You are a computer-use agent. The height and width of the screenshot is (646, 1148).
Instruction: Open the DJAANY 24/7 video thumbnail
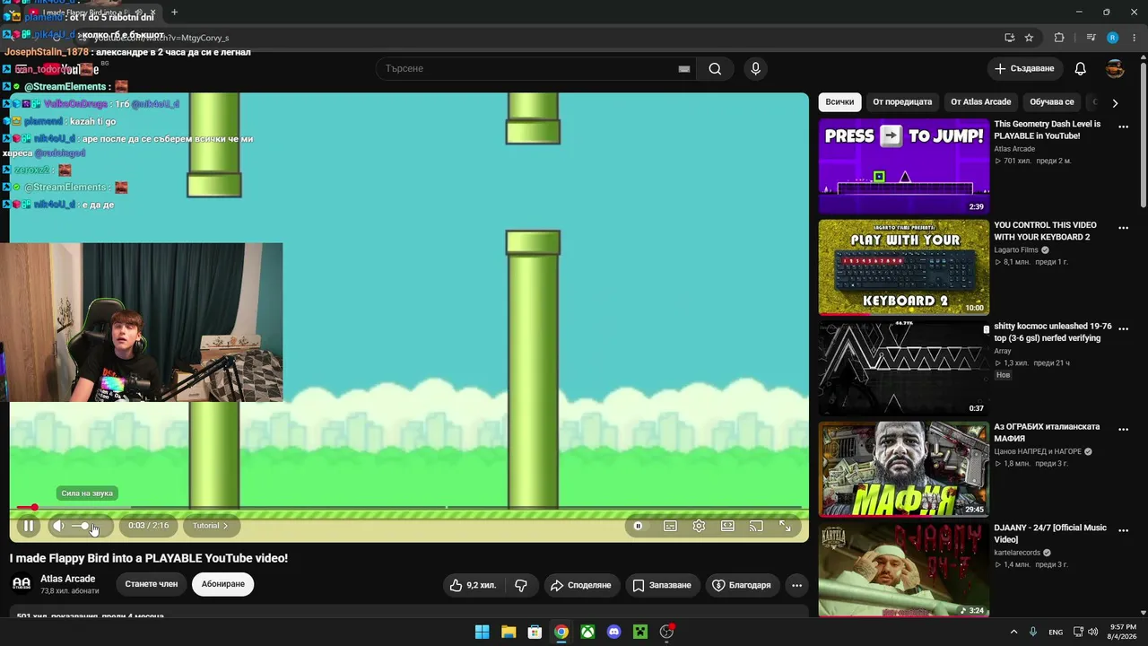(904, 570)
